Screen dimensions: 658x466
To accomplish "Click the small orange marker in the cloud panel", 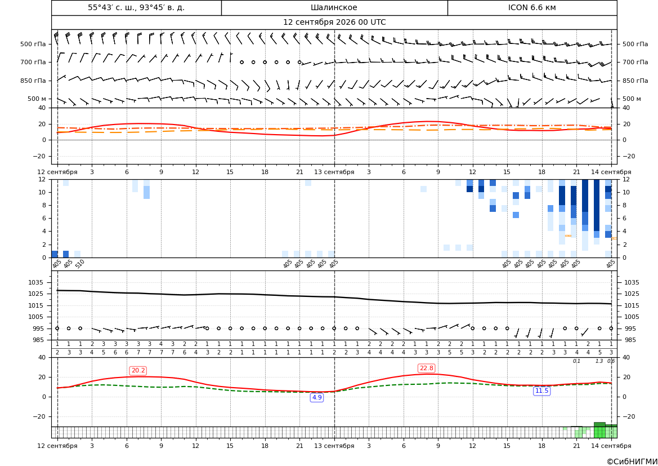I will pos(568,236).
